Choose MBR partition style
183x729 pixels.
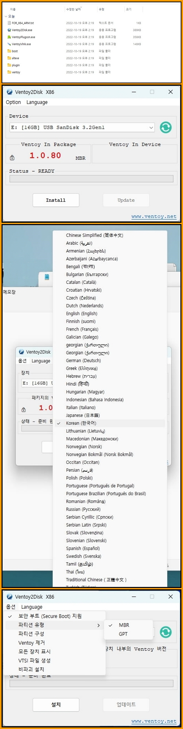[x=129, y=625]
